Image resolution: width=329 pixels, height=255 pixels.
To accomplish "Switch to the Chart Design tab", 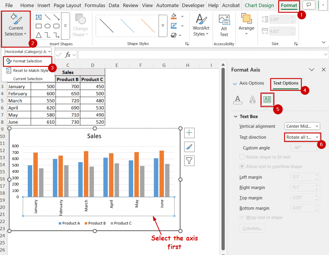I will coord(259,5).
